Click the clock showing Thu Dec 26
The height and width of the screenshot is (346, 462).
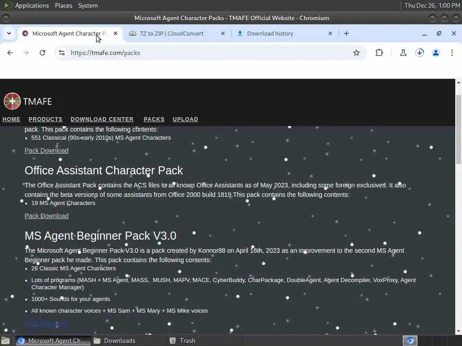[x=432, y=5]
